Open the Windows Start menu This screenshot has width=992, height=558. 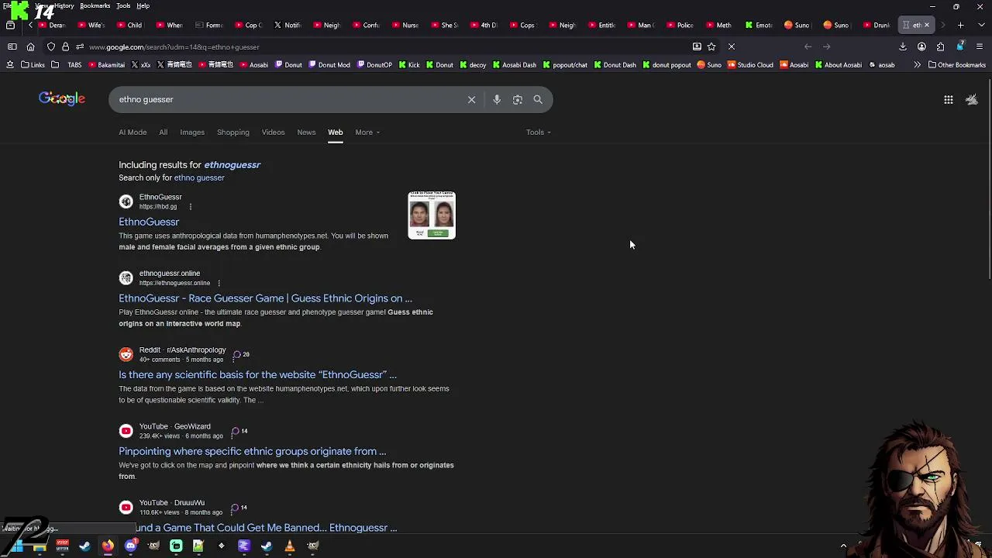click(x=16, y=546)
